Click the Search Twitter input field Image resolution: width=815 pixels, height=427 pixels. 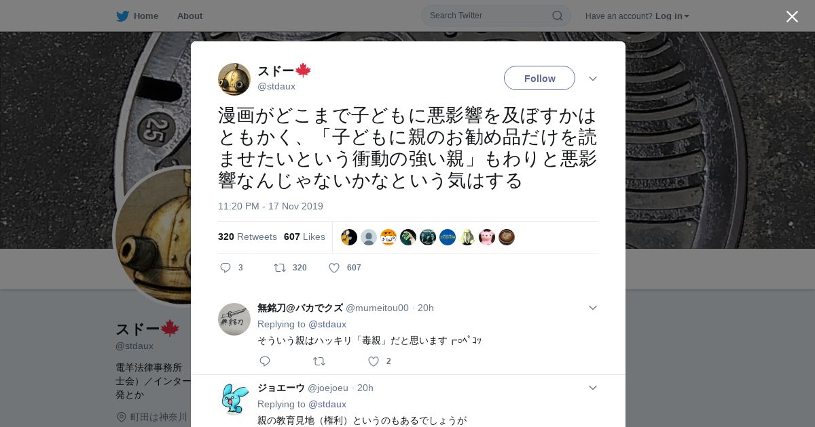488,16
